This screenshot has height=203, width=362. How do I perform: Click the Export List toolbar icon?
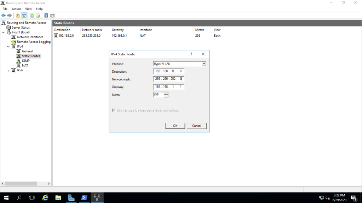pyautogui.click(x=38, y=16)
